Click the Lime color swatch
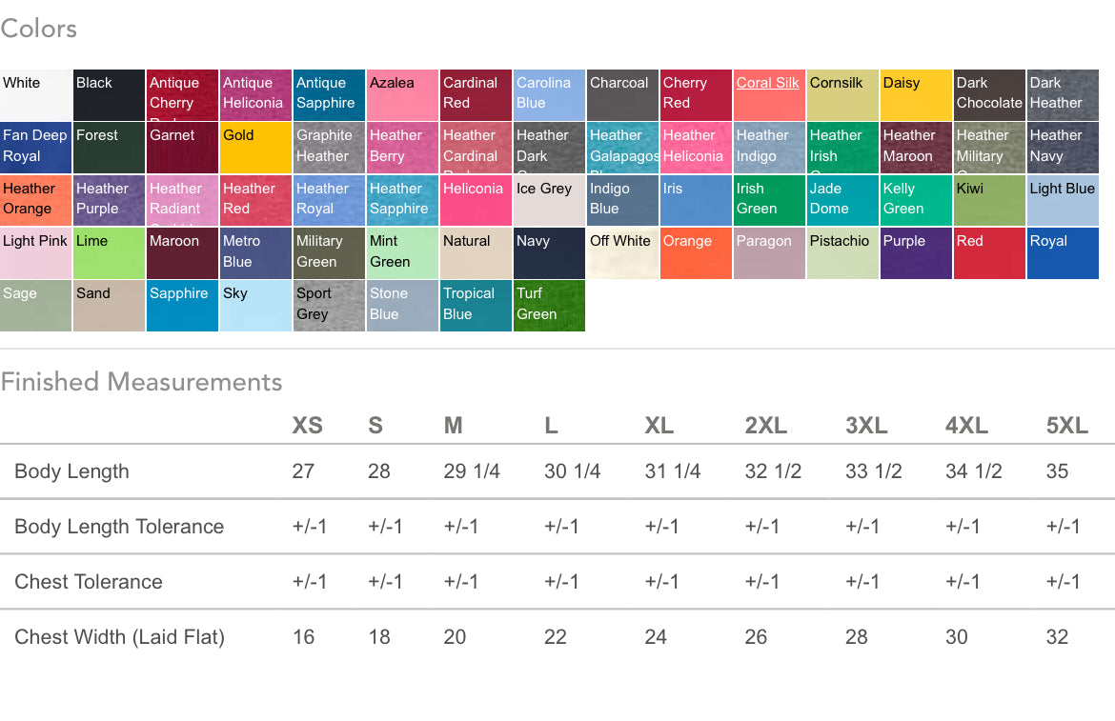1115x721 pixels. click(x=109, y=253)
